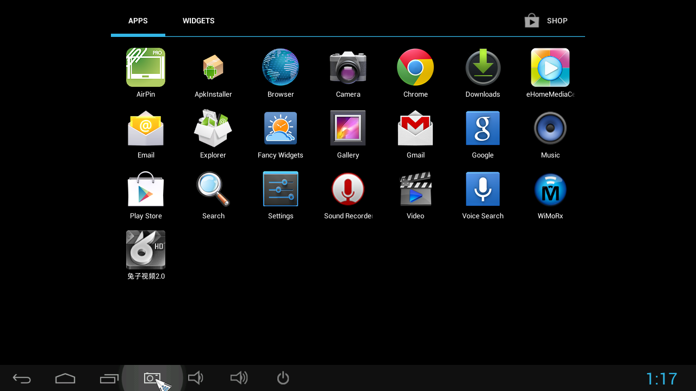Screen dimensions: 696x391
Task: Tap the Power button icon
Action: click(283, 378)
